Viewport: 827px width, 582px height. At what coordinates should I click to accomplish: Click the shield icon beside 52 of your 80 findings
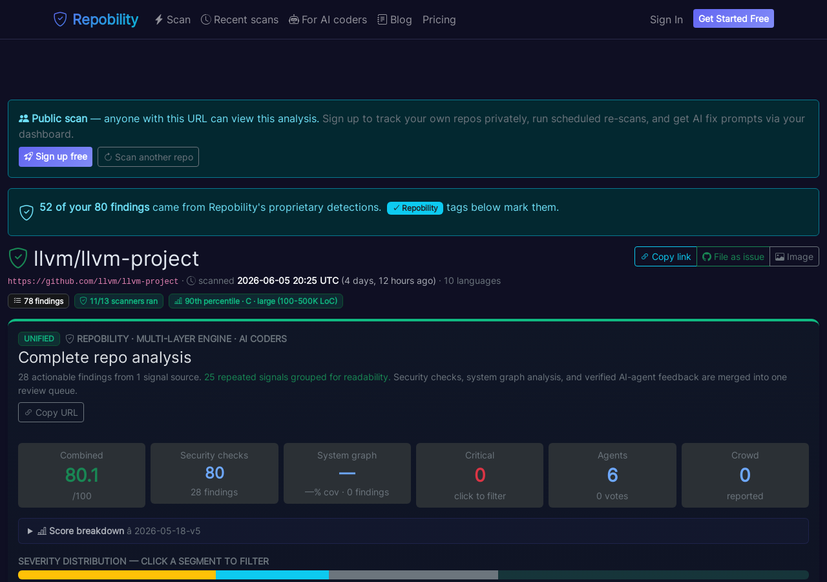click(x=26, y=212)
